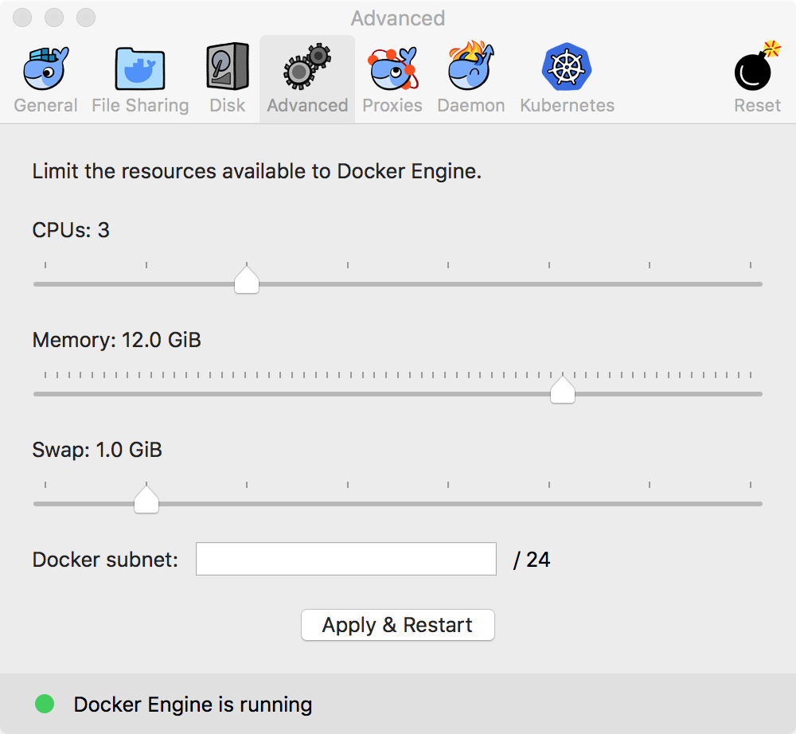This screenshot has height=734, width=796.
Task: Click the green Docker Engine status indicator
Action: click(x=45, y=704)
